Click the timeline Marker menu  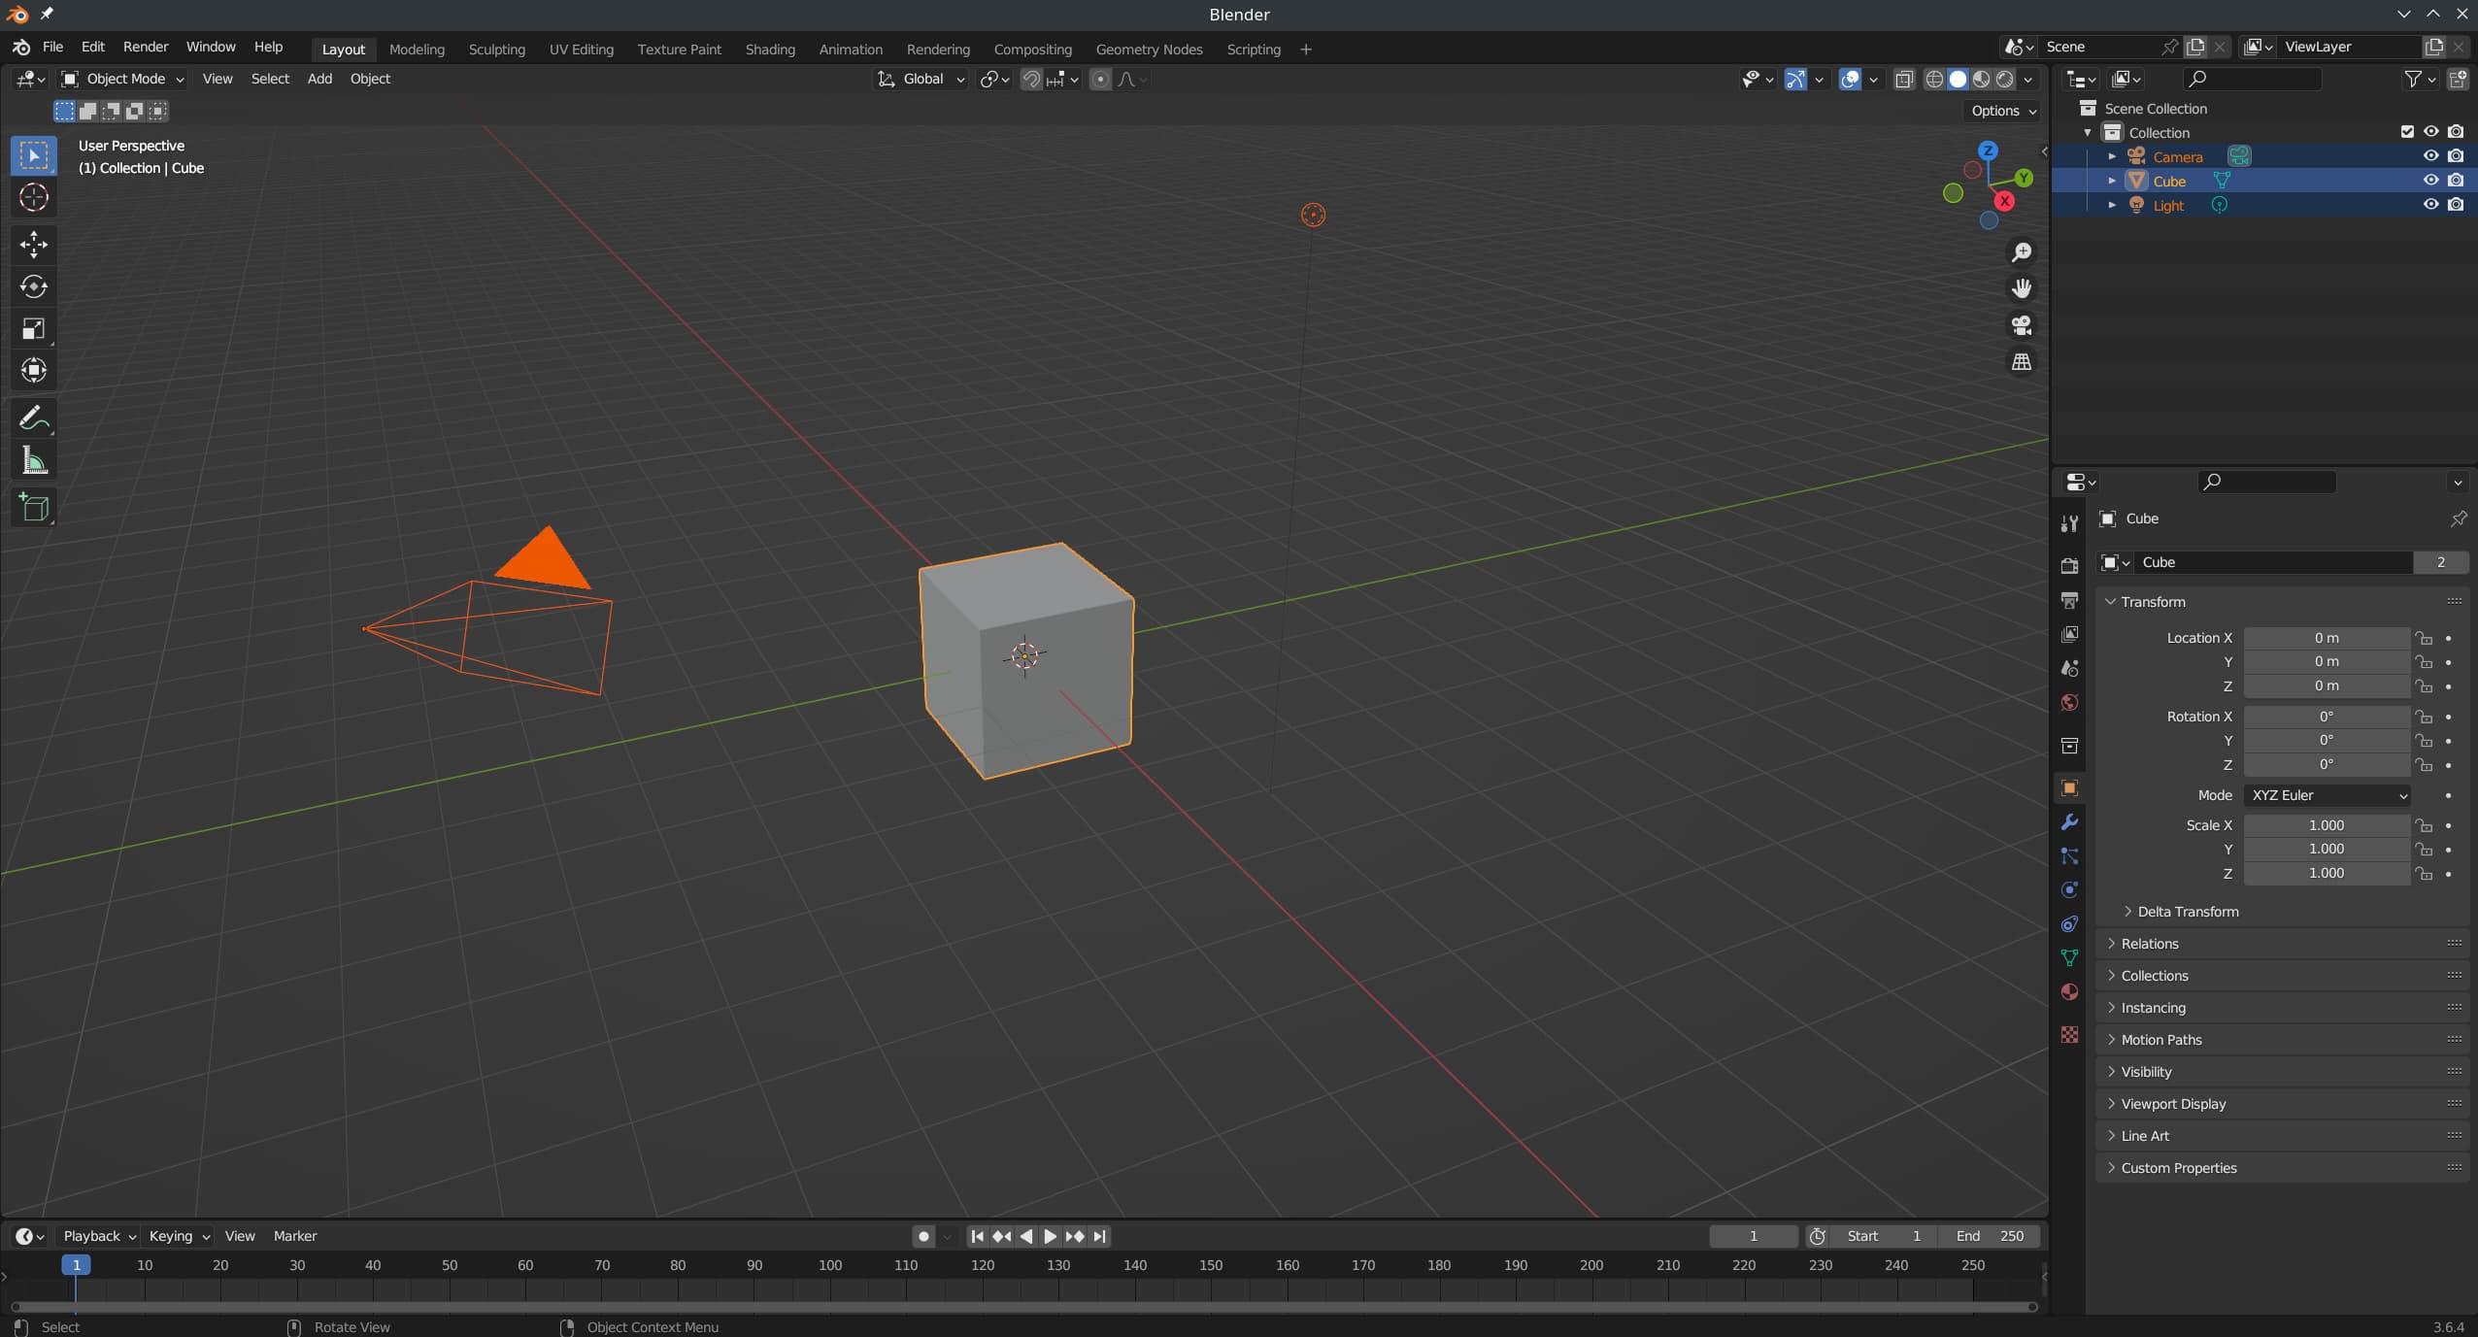pyautogui.click(x=295, y=1236)
